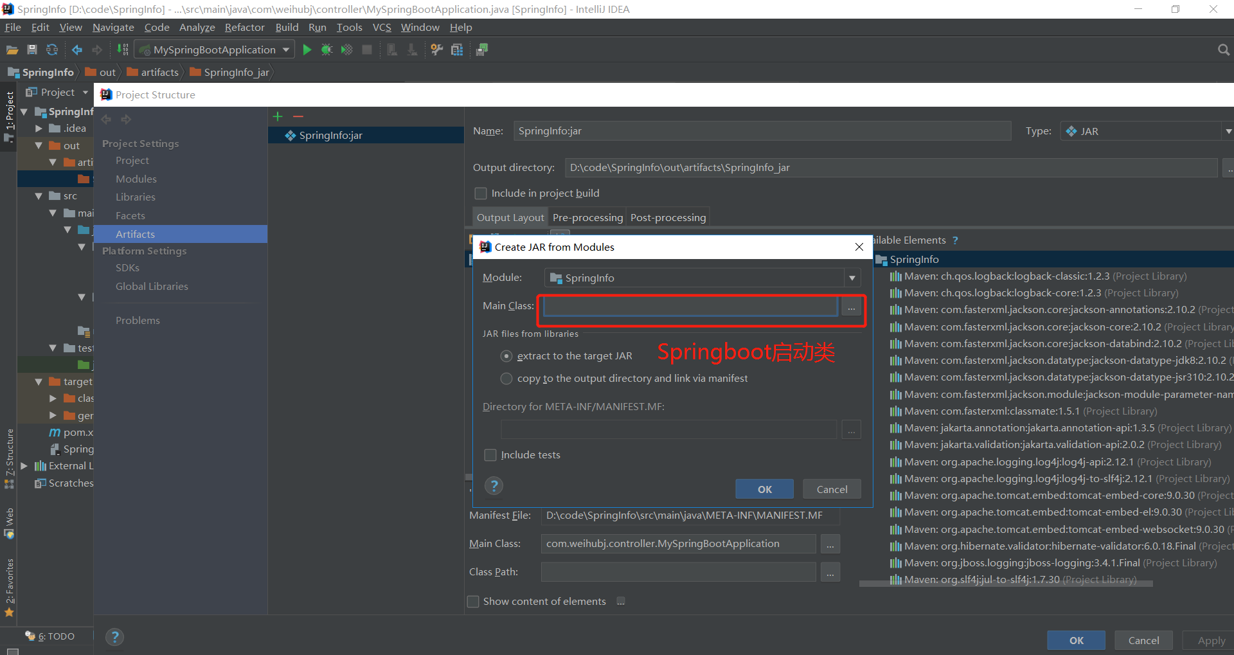1234x655 pixels.
Task: Click the artifacts breadcrumb in navigation bar
Action: (153, 73)
